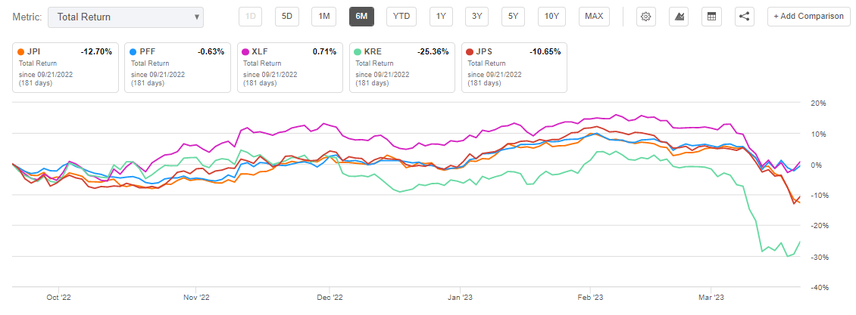This screenshot has height=315, width=856.
Task: Click the Mar '23 axis label
Action: coord(712,298)
